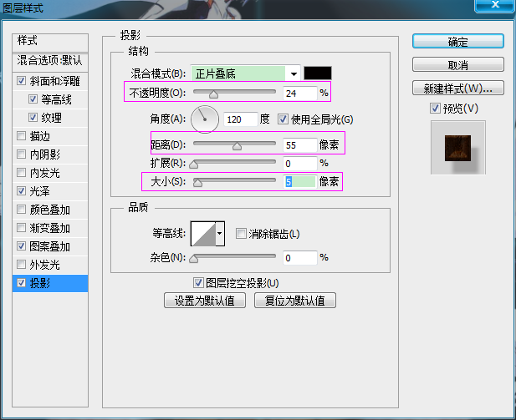Click the 不透明度 opacity slider handle

click(x=213, y=94)
